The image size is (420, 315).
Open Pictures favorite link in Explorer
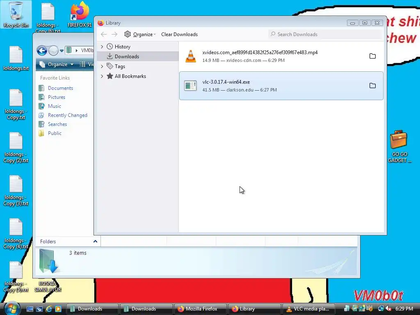pyautogui.click(x=57, y=97)
